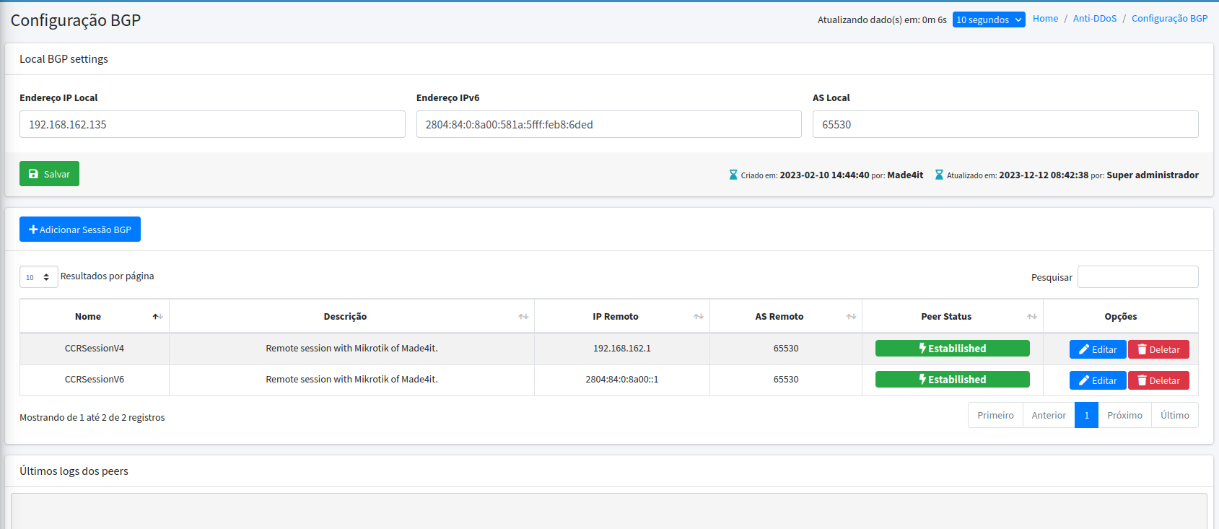
Task: Go to Anterior page
Action: (1049, 415)
